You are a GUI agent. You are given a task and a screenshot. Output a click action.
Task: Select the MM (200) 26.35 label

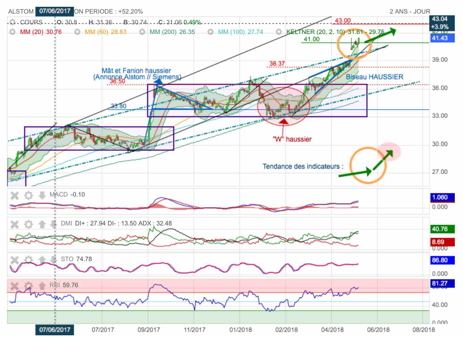pyautogui.click(x=172, y=32)
